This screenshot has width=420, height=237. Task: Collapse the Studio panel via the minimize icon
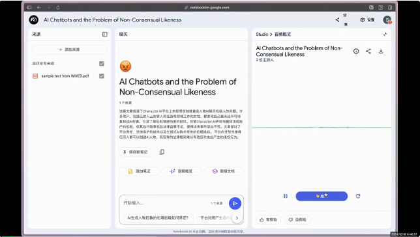pos(385,35)
